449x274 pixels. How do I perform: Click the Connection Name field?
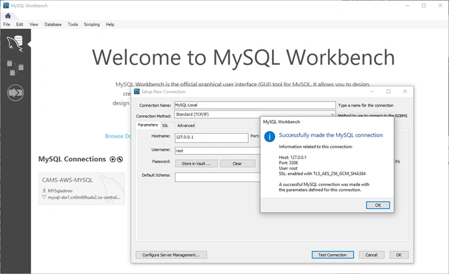255,105
